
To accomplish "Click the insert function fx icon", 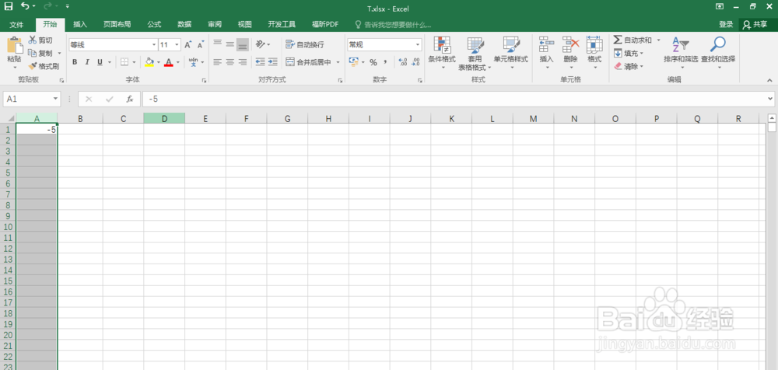I will (x=129, y=99).
